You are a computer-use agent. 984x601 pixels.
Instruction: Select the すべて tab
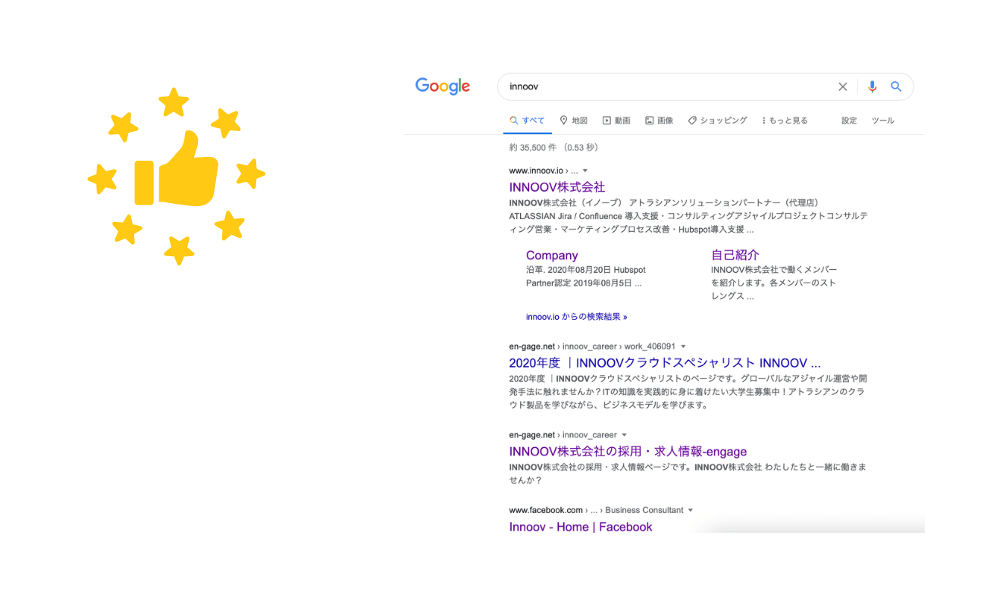point(527,121)
